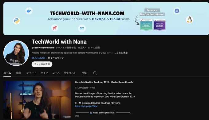Go to the ライブ tab

click(x=44, y=73)
